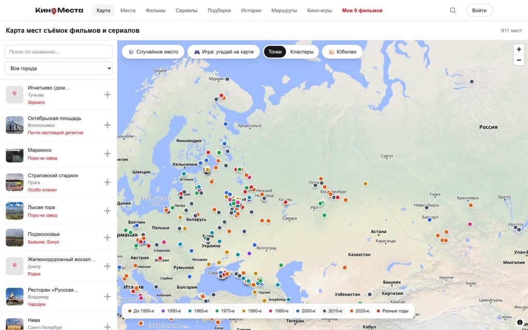Locate Подмосковье via crosshair icon
Screen dimensions: 528x330
tap(107, 238)
